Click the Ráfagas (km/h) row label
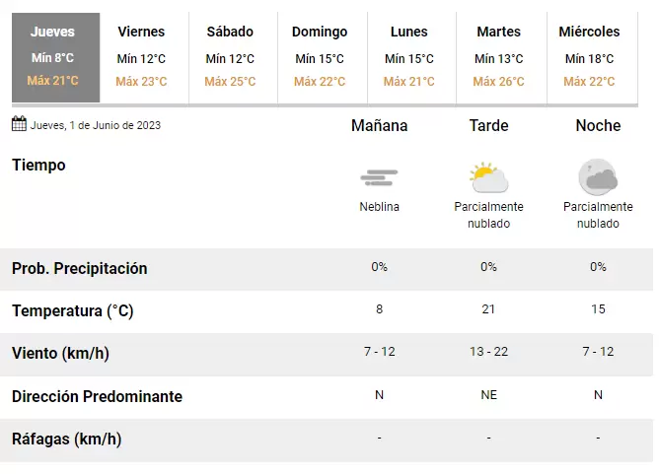The width and height of the screenshot is (659, 474). [66, 440]
